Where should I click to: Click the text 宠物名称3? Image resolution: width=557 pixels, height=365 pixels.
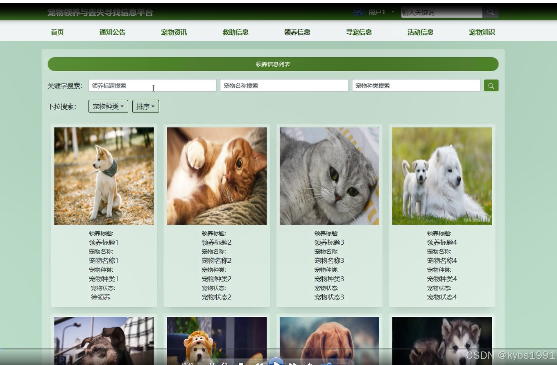pyautogui.click(x=329, y=261)
